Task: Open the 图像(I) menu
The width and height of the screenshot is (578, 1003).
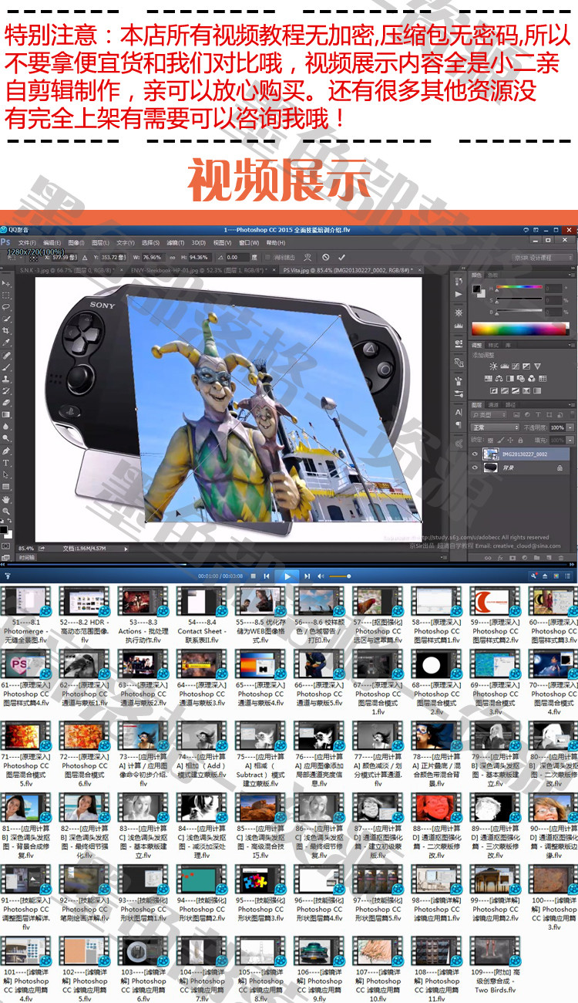Action: click(x=76, y=242)
